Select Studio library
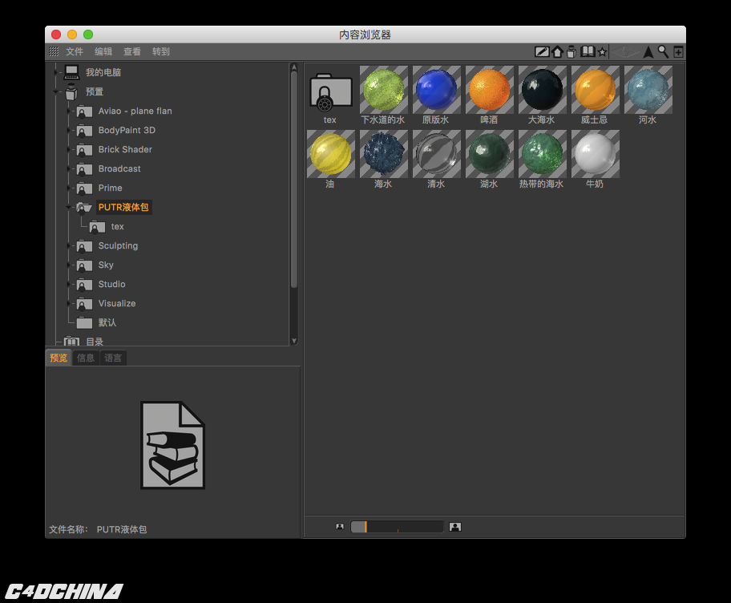The image size is (731, 603). 112,284
